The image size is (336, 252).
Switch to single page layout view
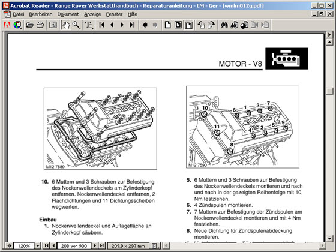167,25
